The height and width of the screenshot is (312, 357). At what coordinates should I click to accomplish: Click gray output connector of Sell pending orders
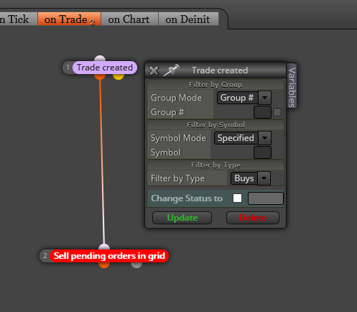[136, 265]
